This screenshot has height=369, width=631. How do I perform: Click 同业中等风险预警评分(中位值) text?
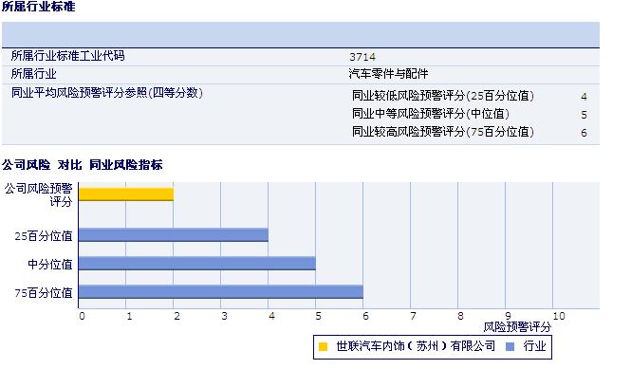(x=431, y=114)
